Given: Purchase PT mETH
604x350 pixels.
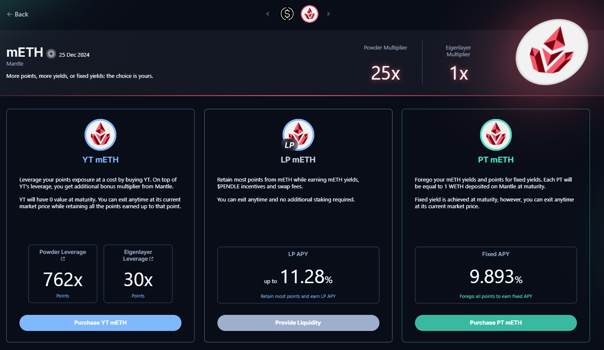Looking at the screenshot, I should [496, 322].
